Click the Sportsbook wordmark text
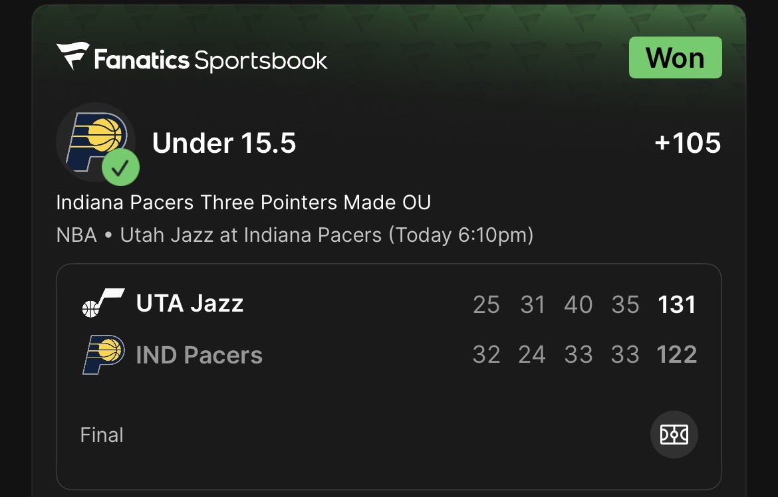Screen dimensions: 778x497 tap(261, 60)
